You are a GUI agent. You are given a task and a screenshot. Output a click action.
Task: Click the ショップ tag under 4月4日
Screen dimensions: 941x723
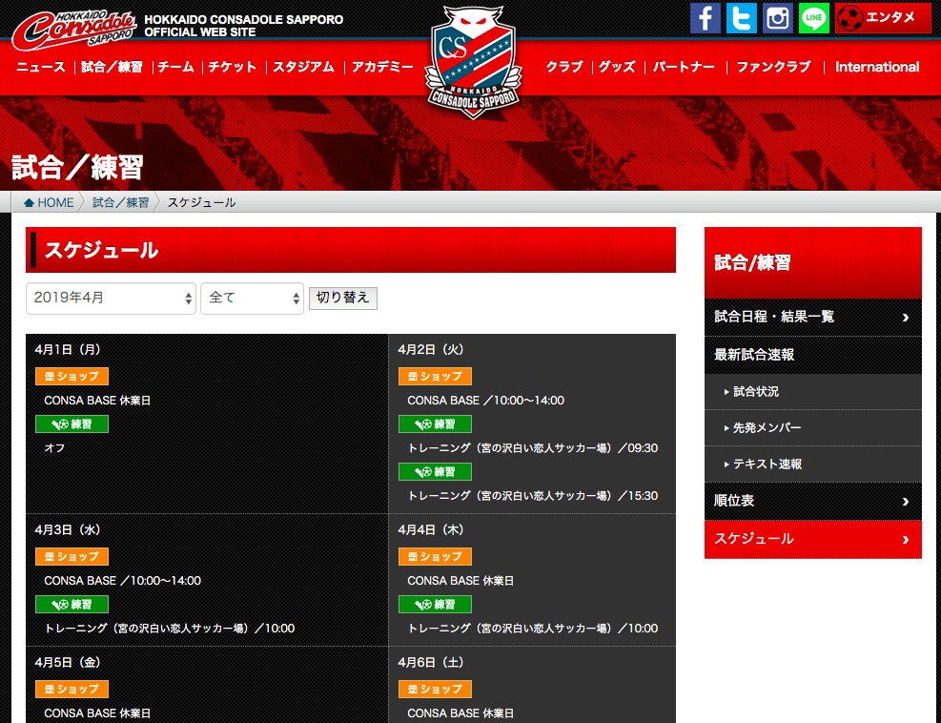[435, 557]
